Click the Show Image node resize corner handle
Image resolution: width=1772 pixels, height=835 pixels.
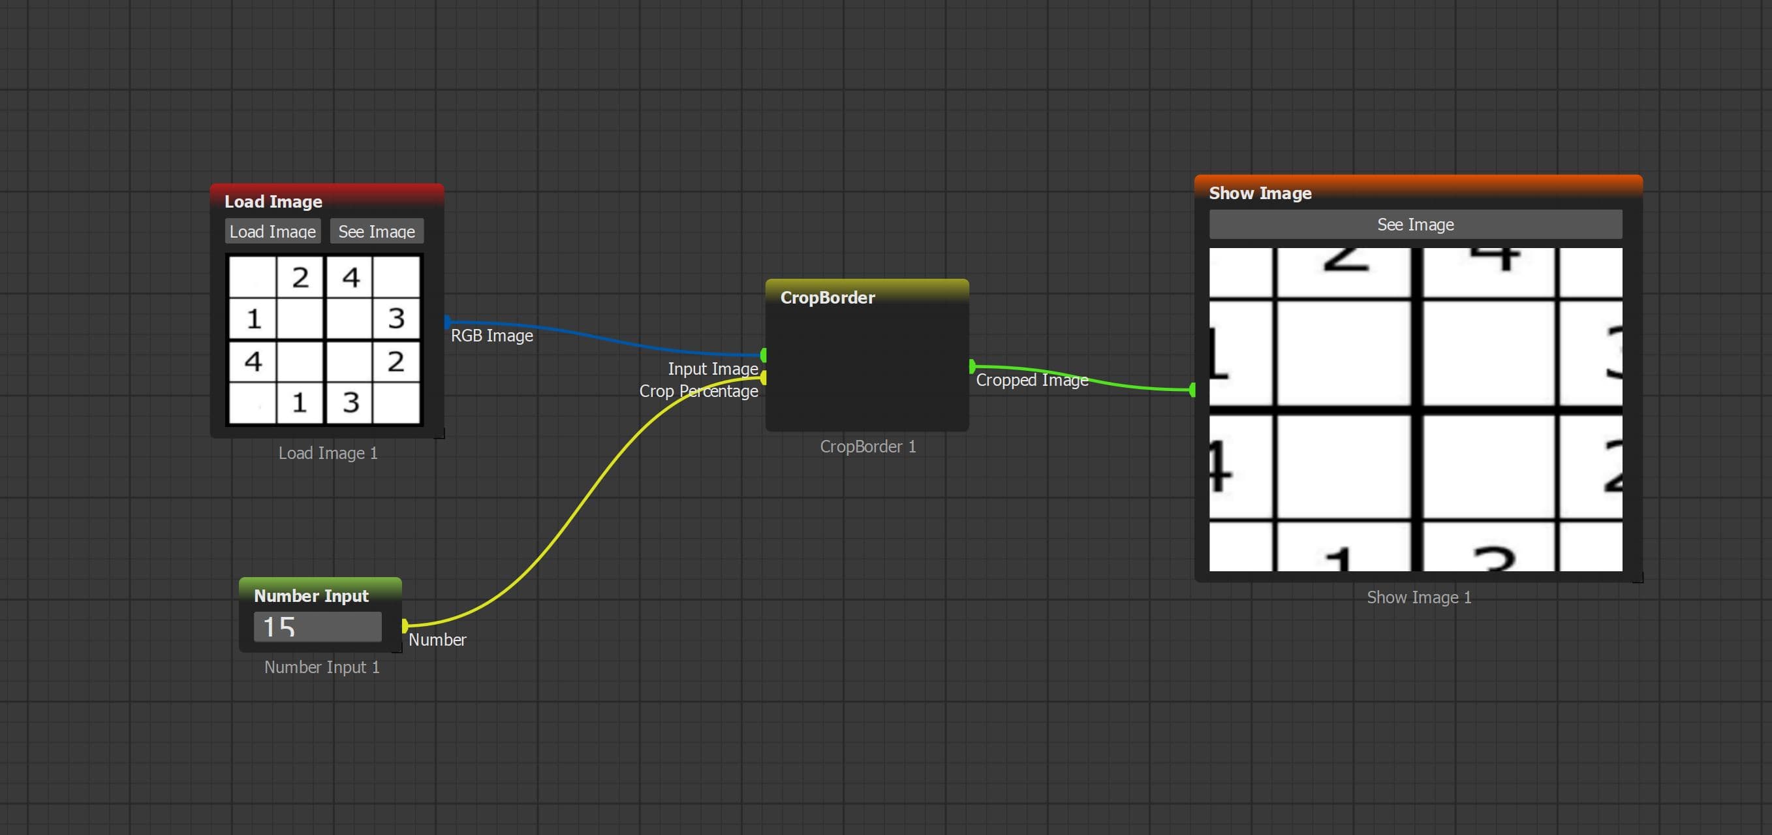(x=1638, y=577)
